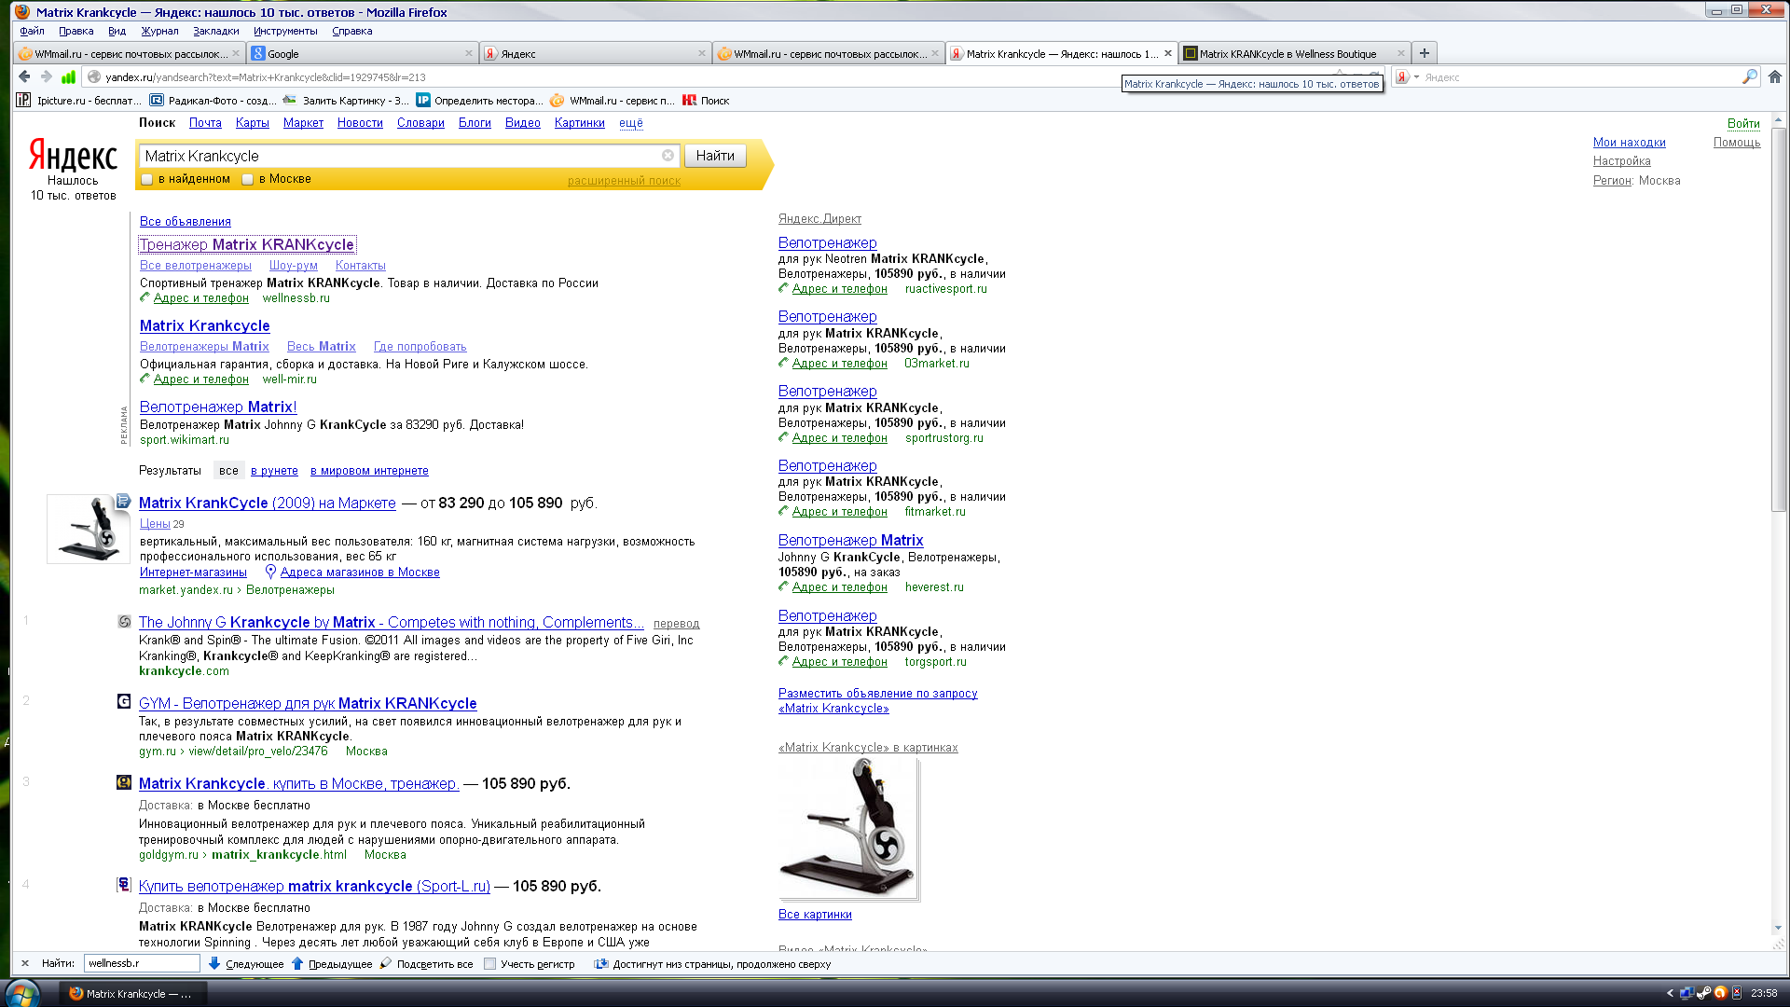
Task: Click the Krankcycle image thumbnail on right
Action: click(848, 828)
